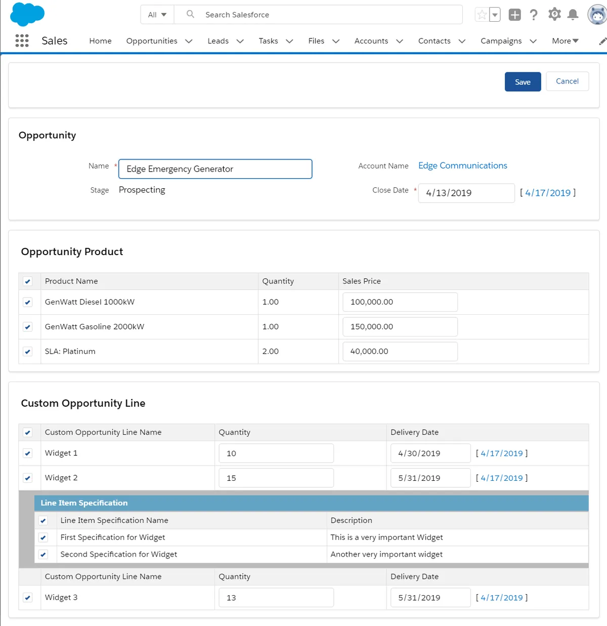Edit the 100,000.00 sales price field
The width and height of the screenshot is (607, 626).
(400, 302)
